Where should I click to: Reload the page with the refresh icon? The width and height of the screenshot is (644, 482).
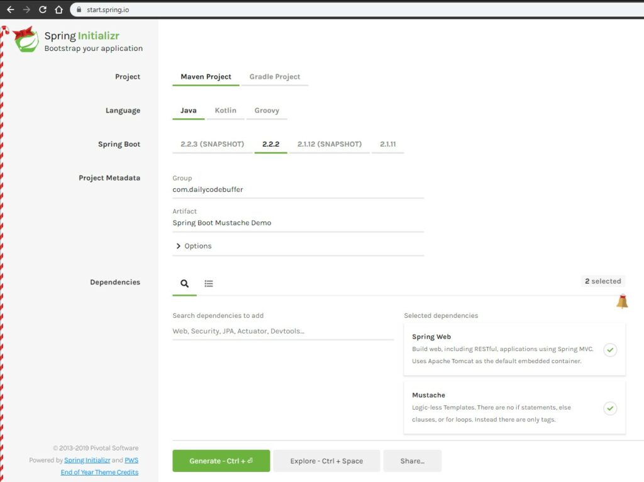click(x=43, y=9)
